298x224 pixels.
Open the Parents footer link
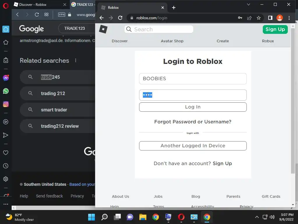point(233,196)
